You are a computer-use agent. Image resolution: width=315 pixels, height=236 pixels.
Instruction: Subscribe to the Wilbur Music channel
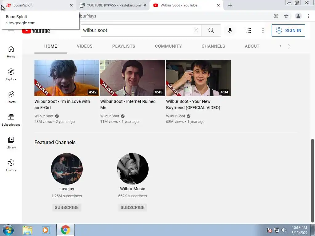pyautogui.click(x=132, y=207)
